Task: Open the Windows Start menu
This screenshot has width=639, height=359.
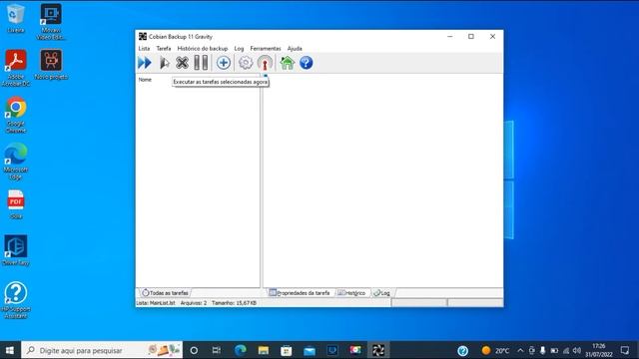Action: point(10,350)
